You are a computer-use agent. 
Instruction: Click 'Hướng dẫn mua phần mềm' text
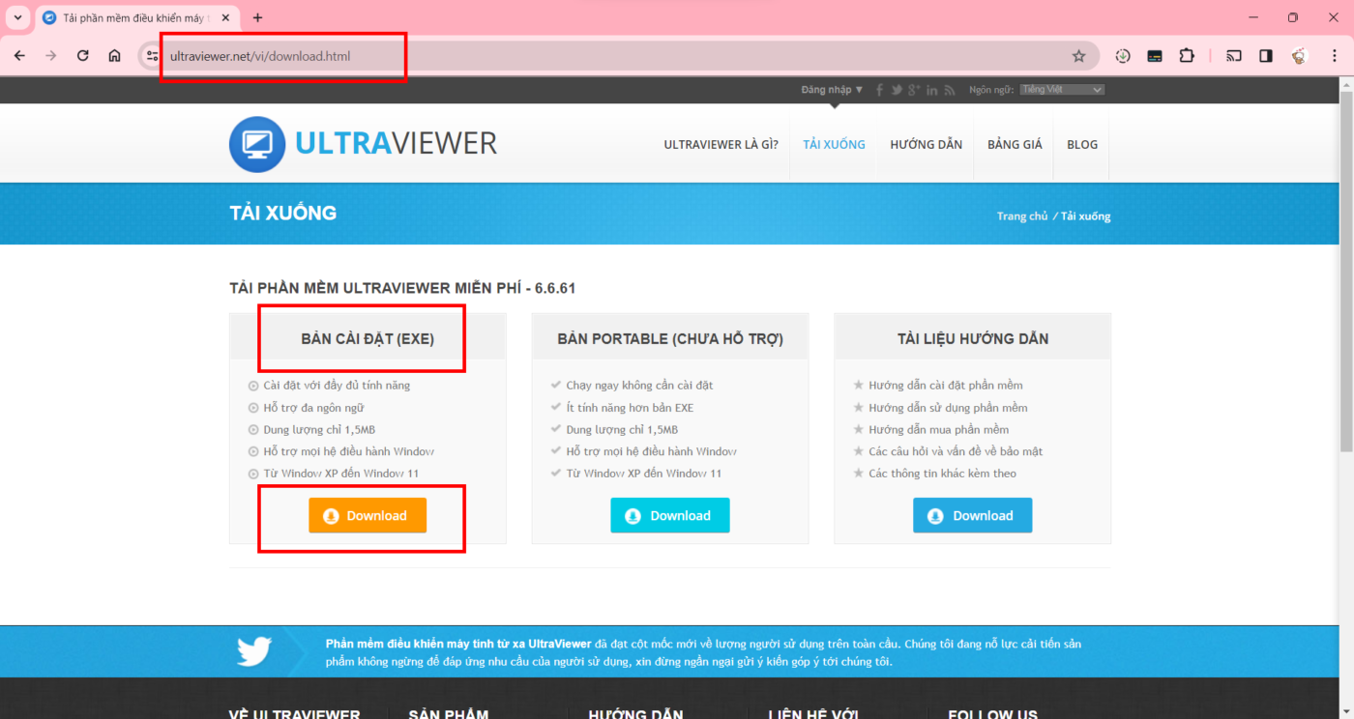[x=938, y=430]
